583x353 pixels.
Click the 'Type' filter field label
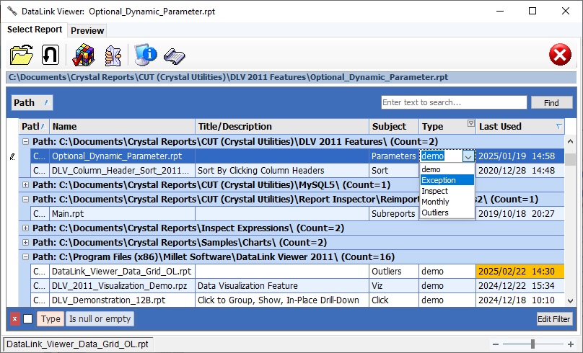(x=51, y=319)
